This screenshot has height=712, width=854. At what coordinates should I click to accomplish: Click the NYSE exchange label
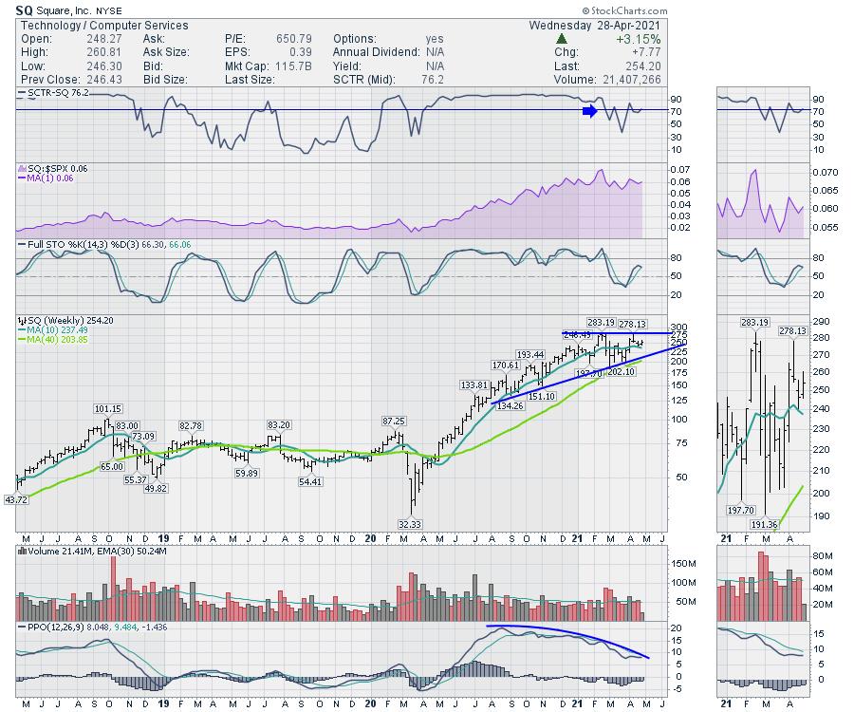coord(109,10)
